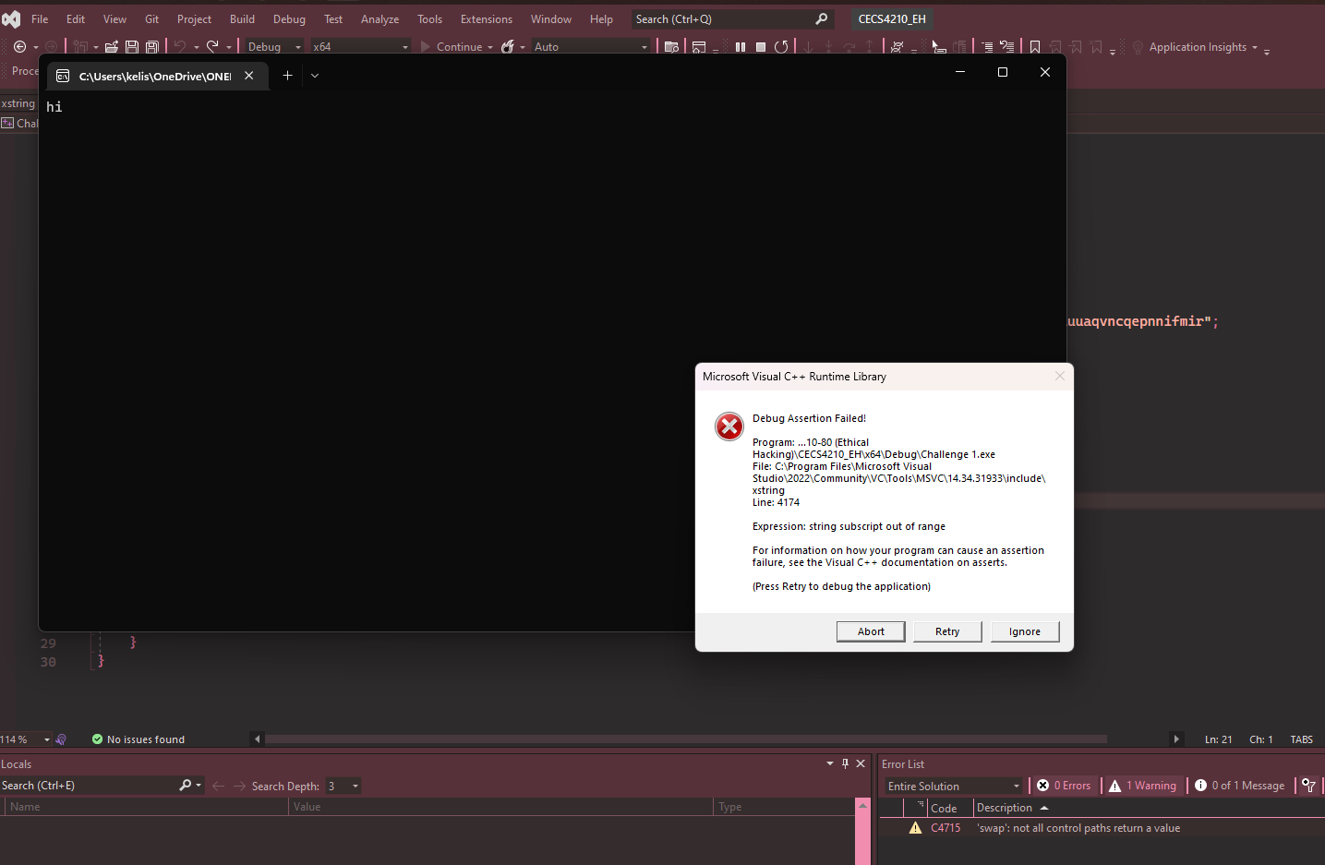Save the current file with the single-disk icon
Viewport: 1325px width, 865px height.
tap(132, 47)
